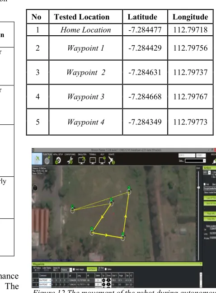
Task: Click the Save WP File button
Action: point(210,203)
